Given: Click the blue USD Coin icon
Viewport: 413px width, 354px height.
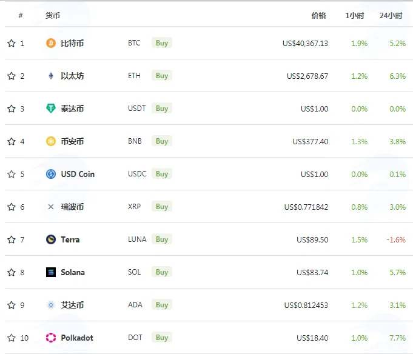Looking at the screenshot, I should click(51, 174).
